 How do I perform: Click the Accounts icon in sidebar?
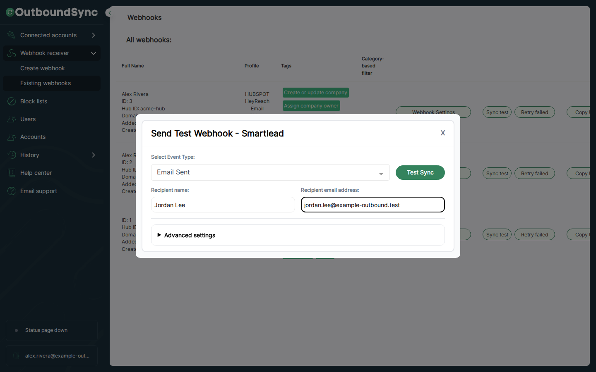pos(12,137)
